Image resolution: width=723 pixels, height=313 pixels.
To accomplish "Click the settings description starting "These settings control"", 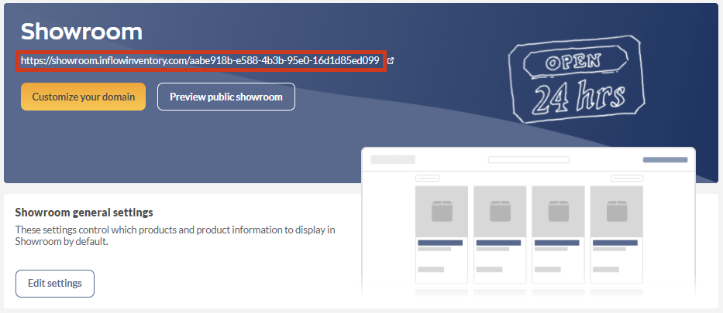I will (175, 235).
